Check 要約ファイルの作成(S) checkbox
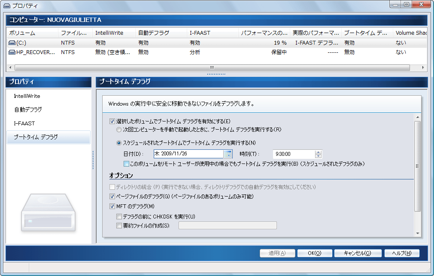The height and width of the screenshot is (276, 434). (x=119, y=226)
